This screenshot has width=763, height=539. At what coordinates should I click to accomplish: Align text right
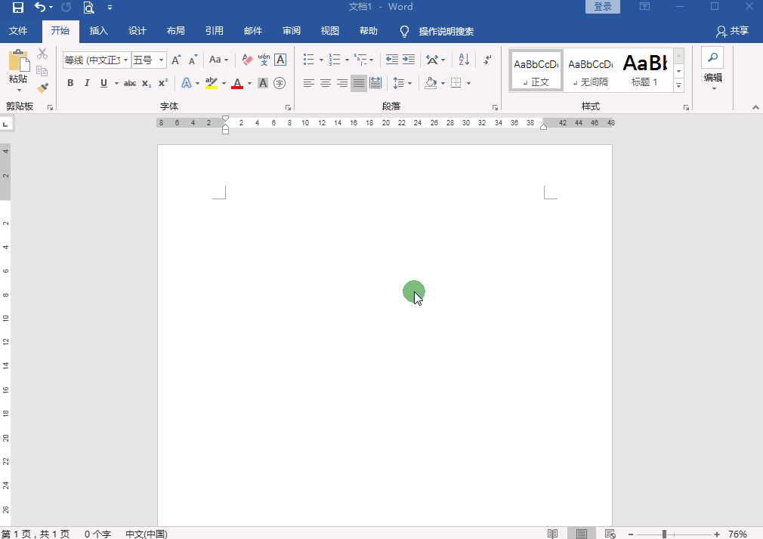coord(342,83)
